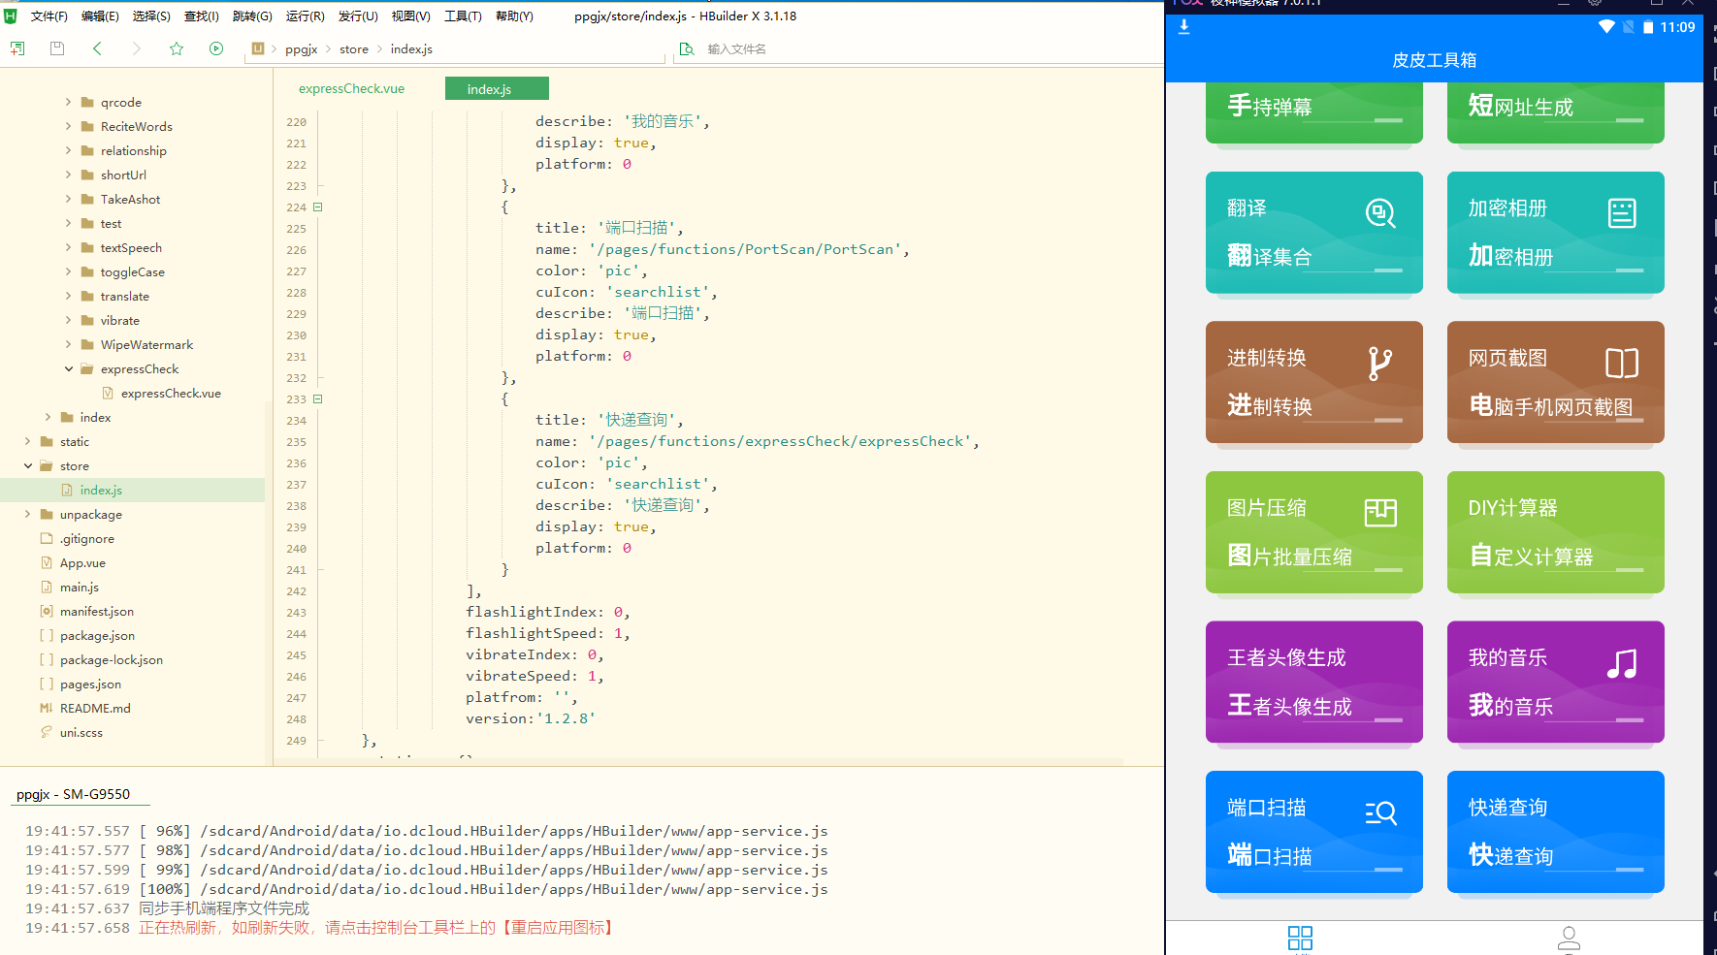Click the save file toolbar icon
The height and width of the screenshot is (955, 1717).
coord(57,48)
